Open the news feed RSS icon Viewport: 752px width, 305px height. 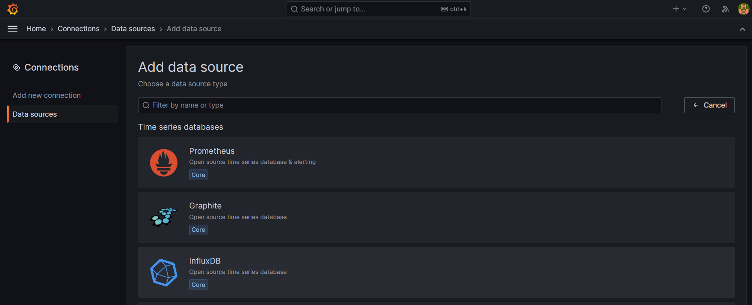click(x=725, y=9)
